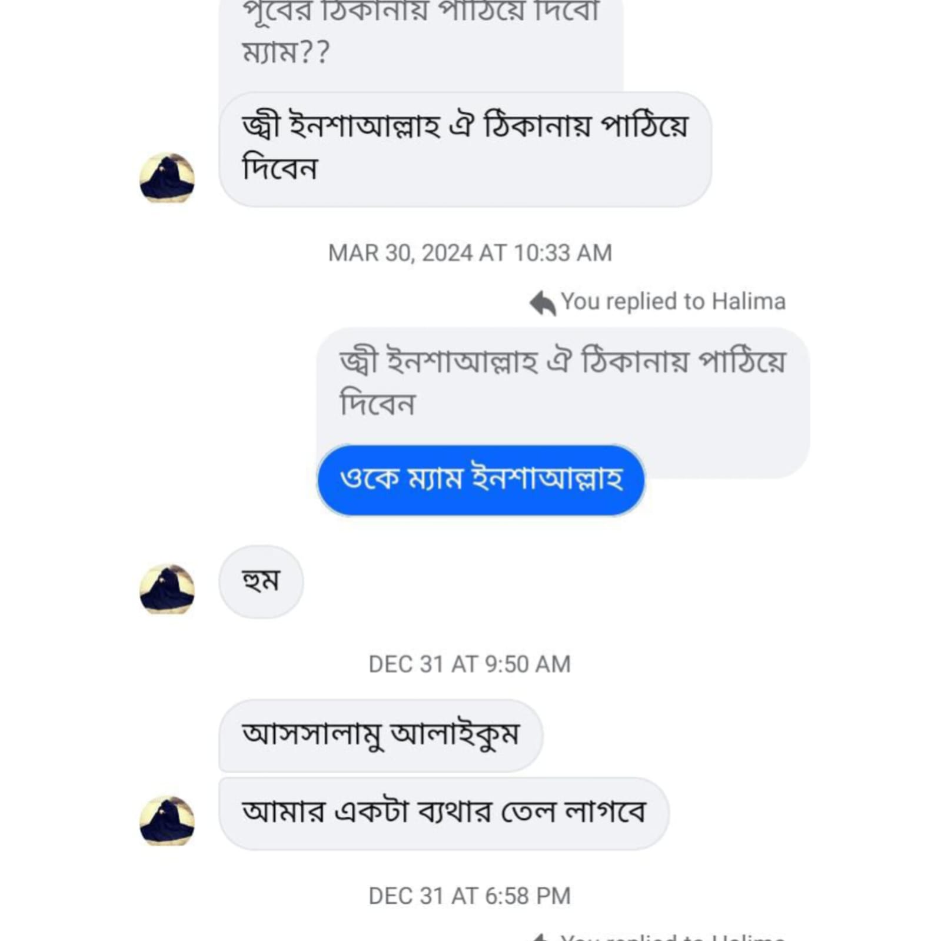Tap avatar beside the ঠিকানায় পাঠিয়ে দিবেন message
The image size is (941, 941).
coord(167,178)
